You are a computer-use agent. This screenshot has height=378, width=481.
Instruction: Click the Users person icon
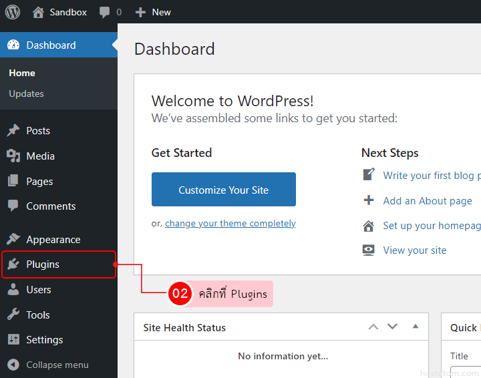click(x=13, y=290)
